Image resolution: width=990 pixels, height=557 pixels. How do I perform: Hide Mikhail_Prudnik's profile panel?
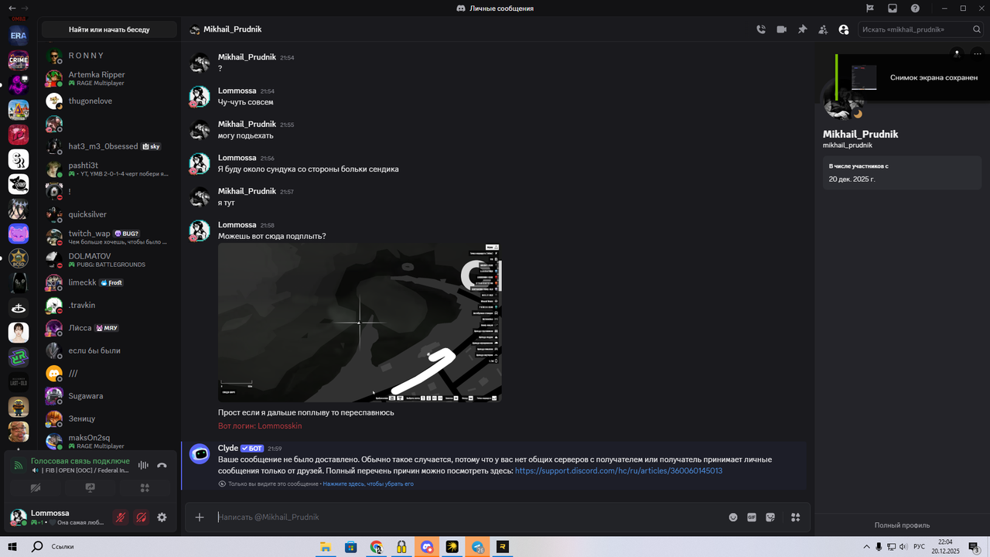point(844,29)
